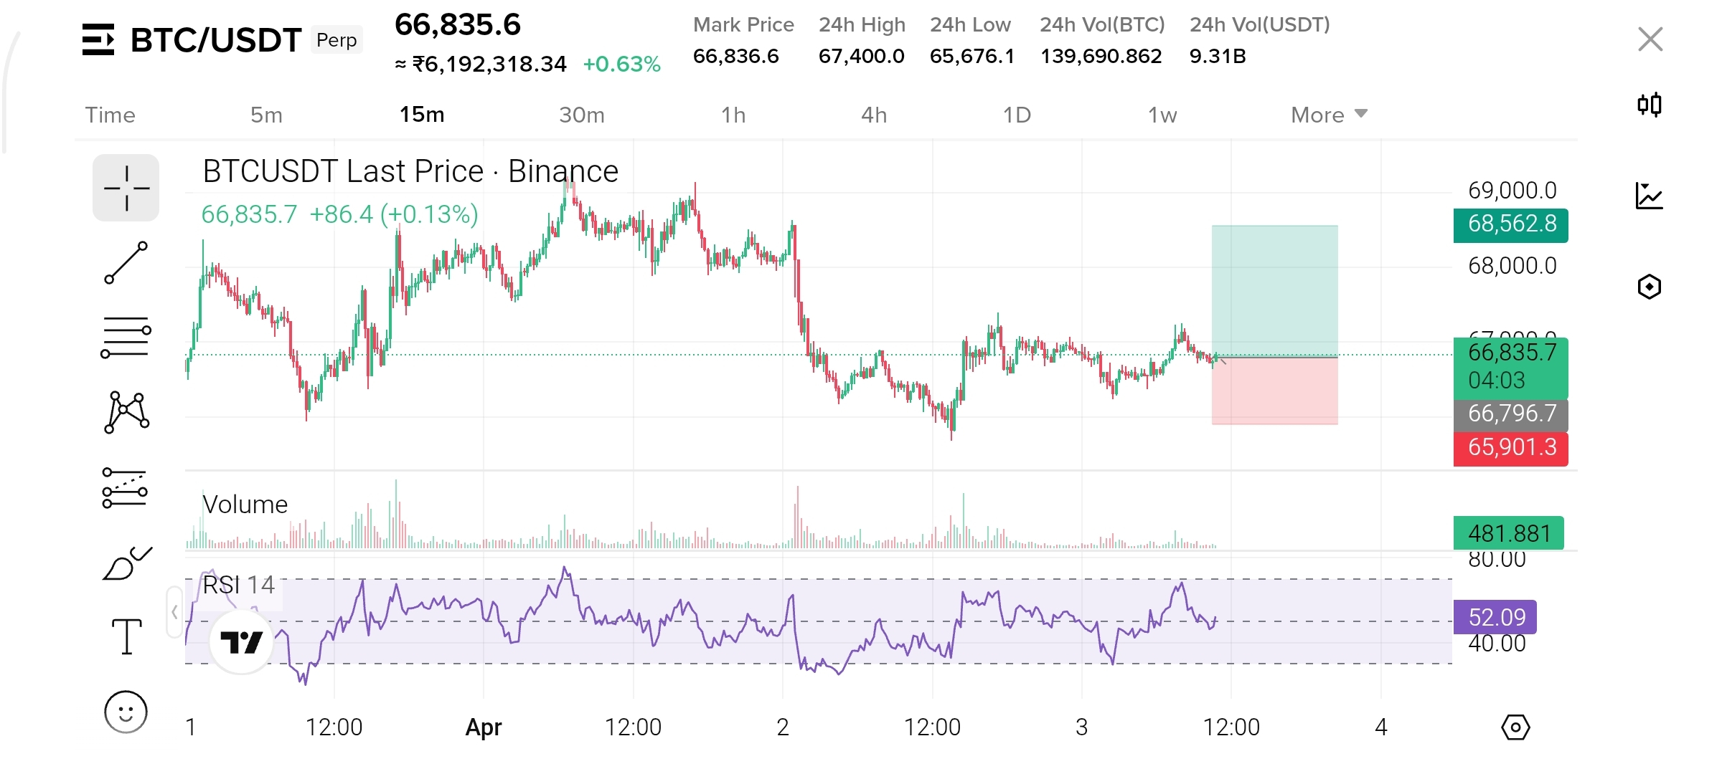This screenshot has width=1722, height=774.
Task: Select the crosshair cursor tool
Action: click(126, 188)
